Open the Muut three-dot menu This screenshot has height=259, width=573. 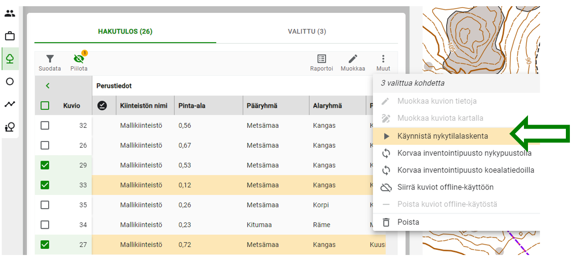click(383, 63)
